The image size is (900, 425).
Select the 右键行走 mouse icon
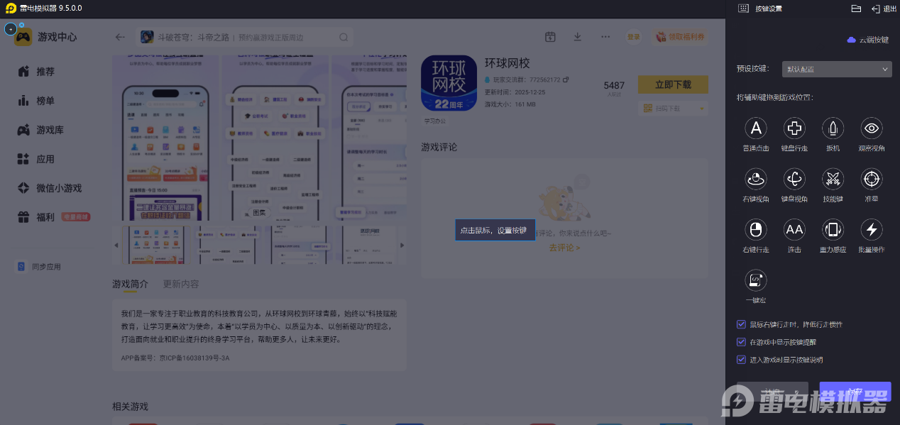pos(756,229)
